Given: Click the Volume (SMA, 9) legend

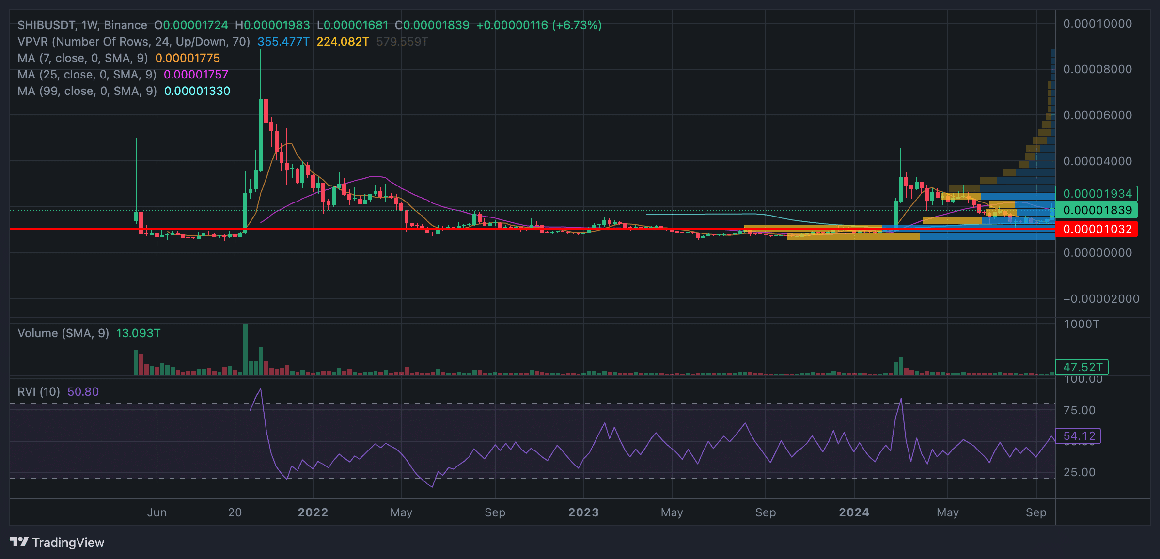Looking at the screenshot, I should pyautogui.click(x=63, y=333).
